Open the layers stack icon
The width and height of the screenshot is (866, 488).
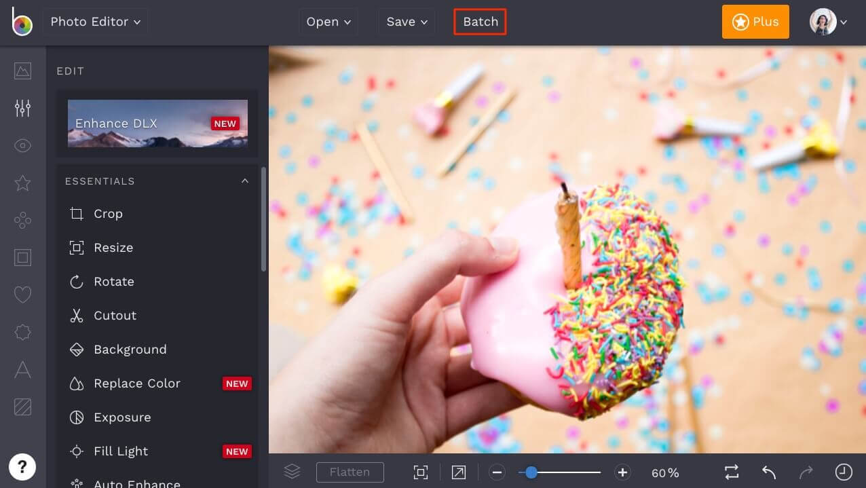click(292, 472)
